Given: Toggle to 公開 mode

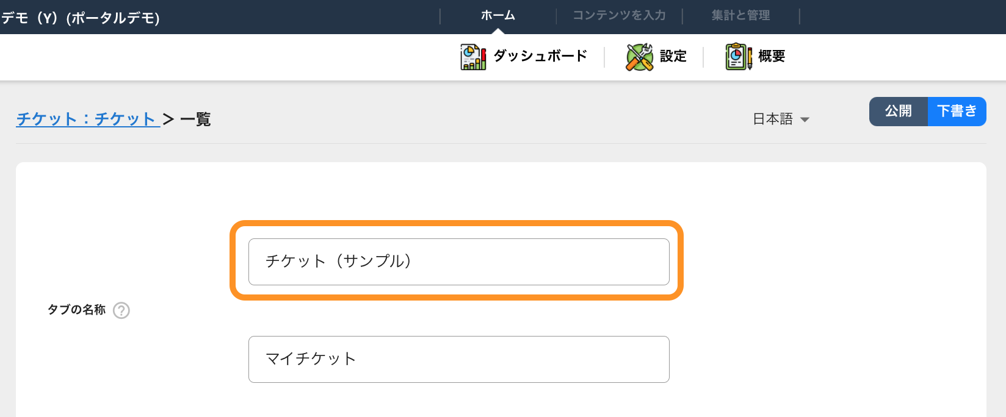Looking at the screenshot, I should tap(899, 111).
